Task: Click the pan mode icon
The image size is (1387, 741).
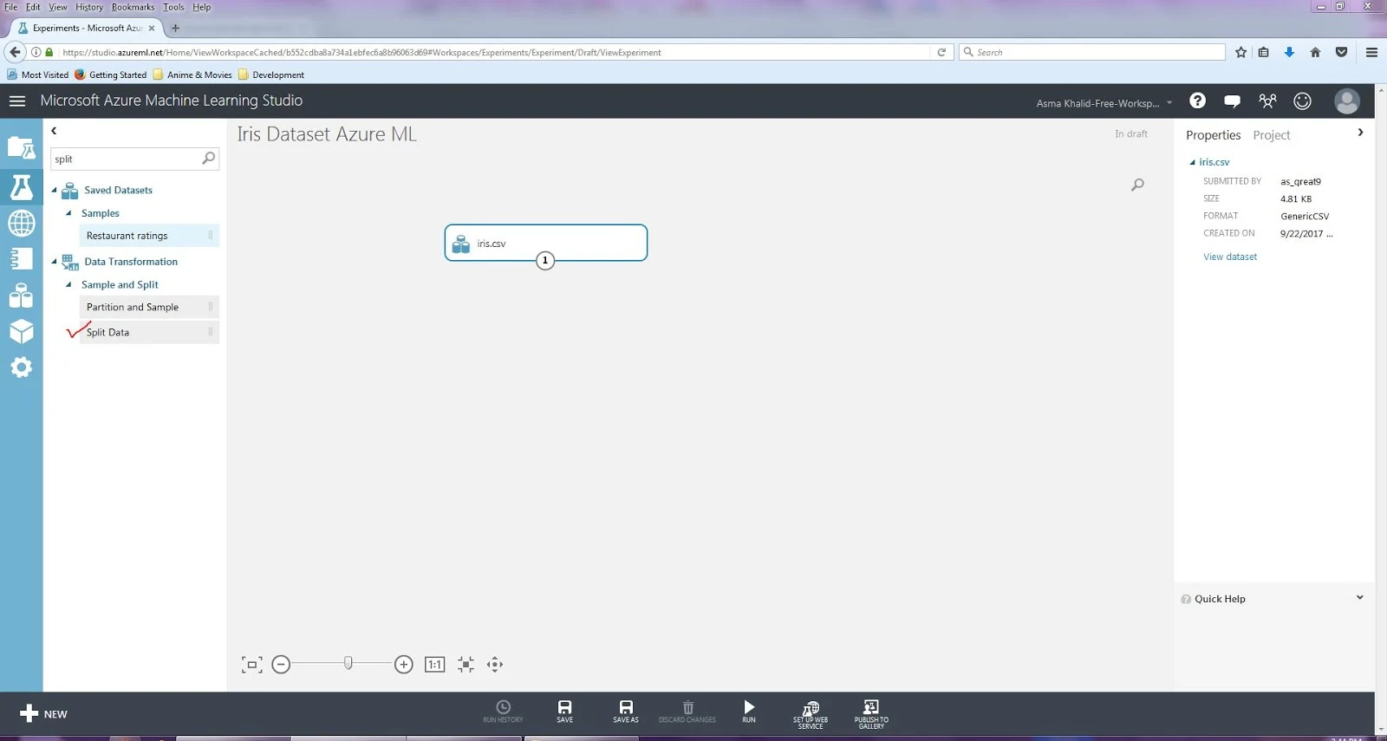Action: coord(495,665)
